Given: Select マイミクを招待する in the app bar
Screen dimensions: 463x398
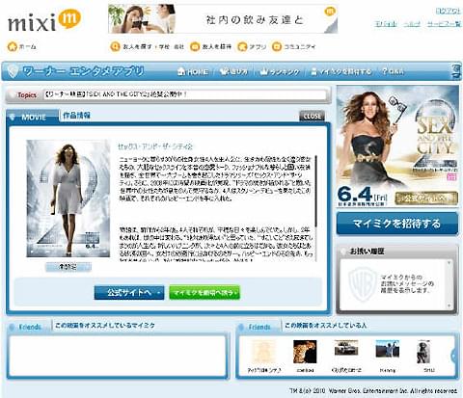Looking at the screenshot, I should [340, 71].
